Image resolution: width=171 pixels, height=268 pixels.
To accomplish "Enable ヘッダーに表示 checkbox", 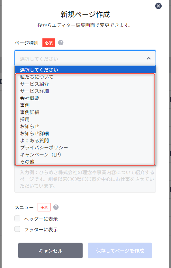I will click(x=17, y=219).
